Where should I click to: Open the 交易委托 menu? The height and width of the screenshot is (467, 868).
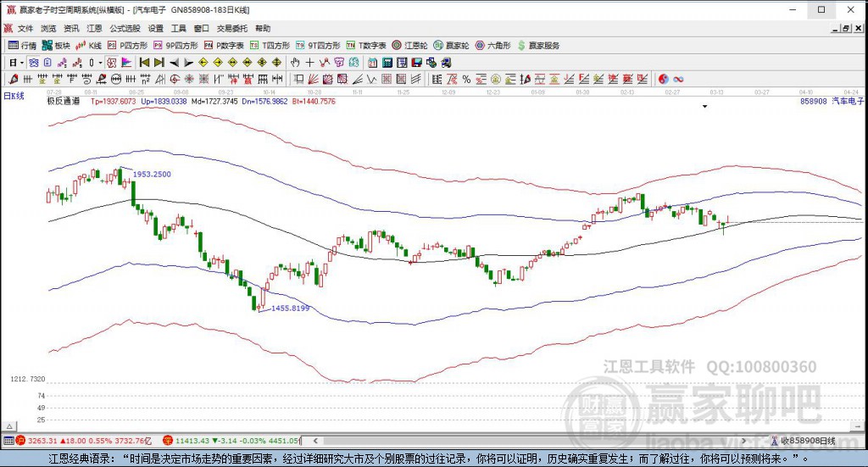coord(232,28)
